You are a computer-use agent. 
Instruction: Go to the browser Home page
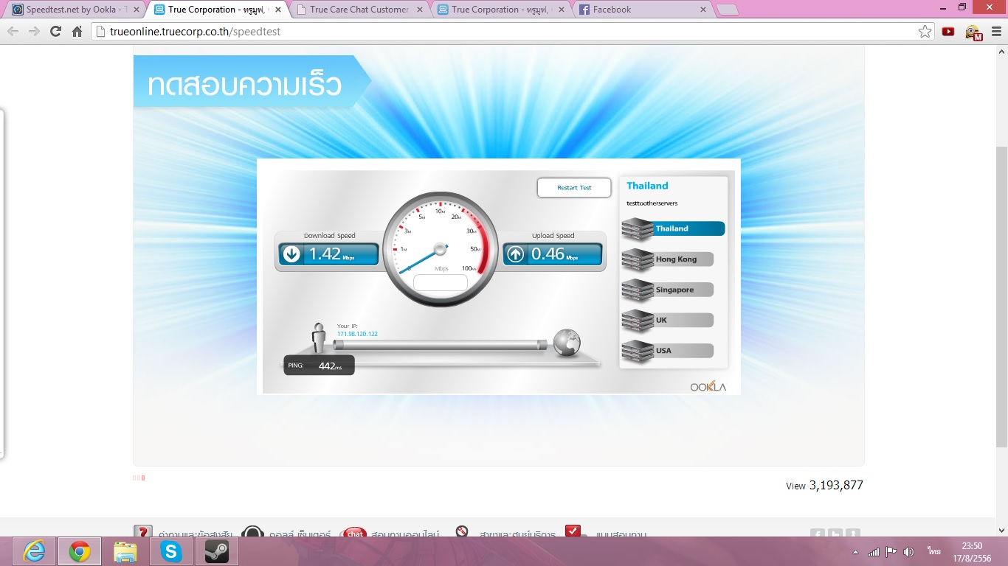coord(77,32)
